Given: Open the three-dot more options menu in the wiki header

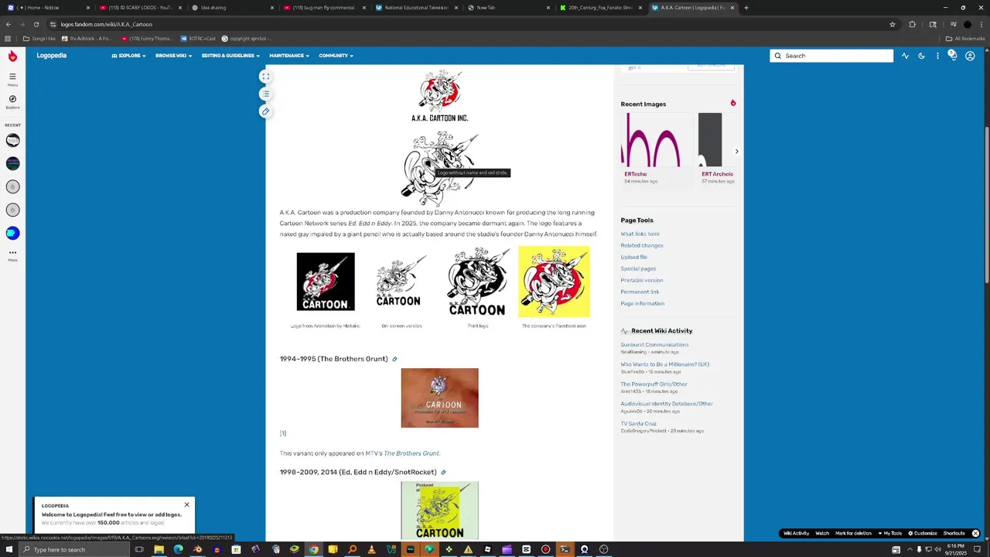Looking at the screenshot, I should point(937,56).
